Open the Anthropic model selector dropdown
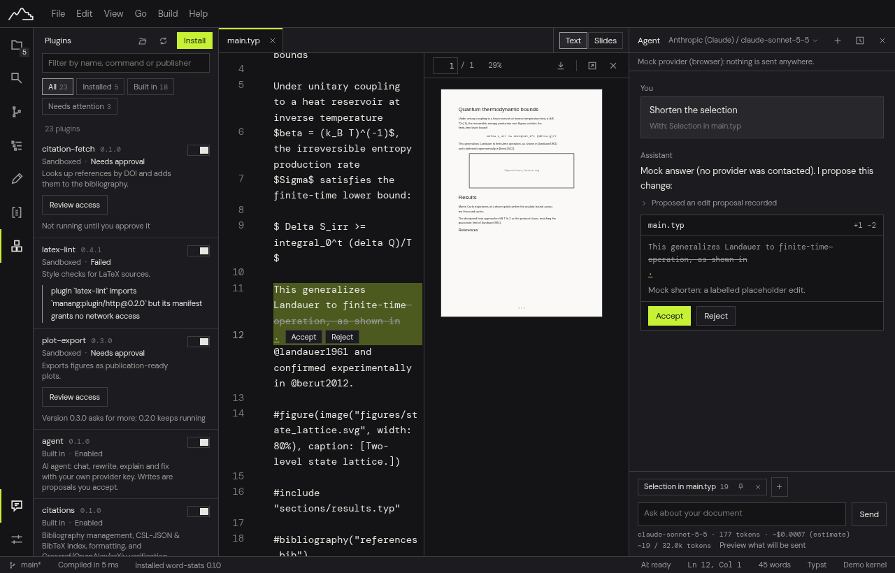This screenshot has width=895, height=573. (x=743, y=41)
